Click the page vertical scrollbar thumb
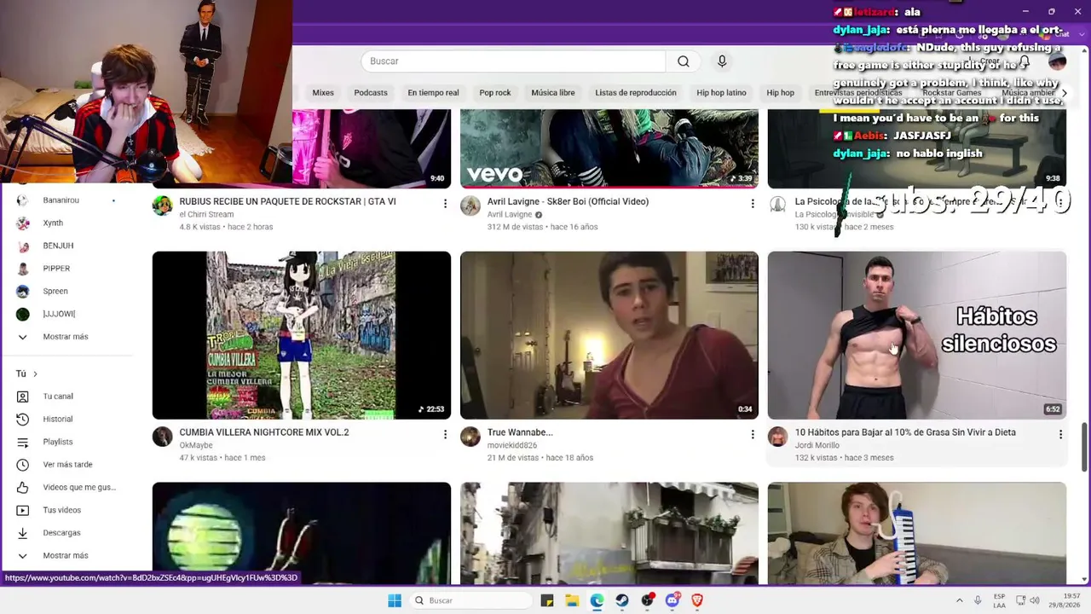Image resolution: width=1091 pixels, height=614 pixels. pos(1085,445)
